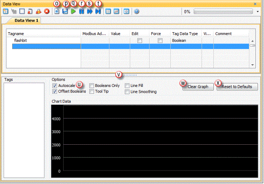This screenshot has width=264, height=184.
Task: Click the Pause button in toolbar
Action: [x=82, y=12]
